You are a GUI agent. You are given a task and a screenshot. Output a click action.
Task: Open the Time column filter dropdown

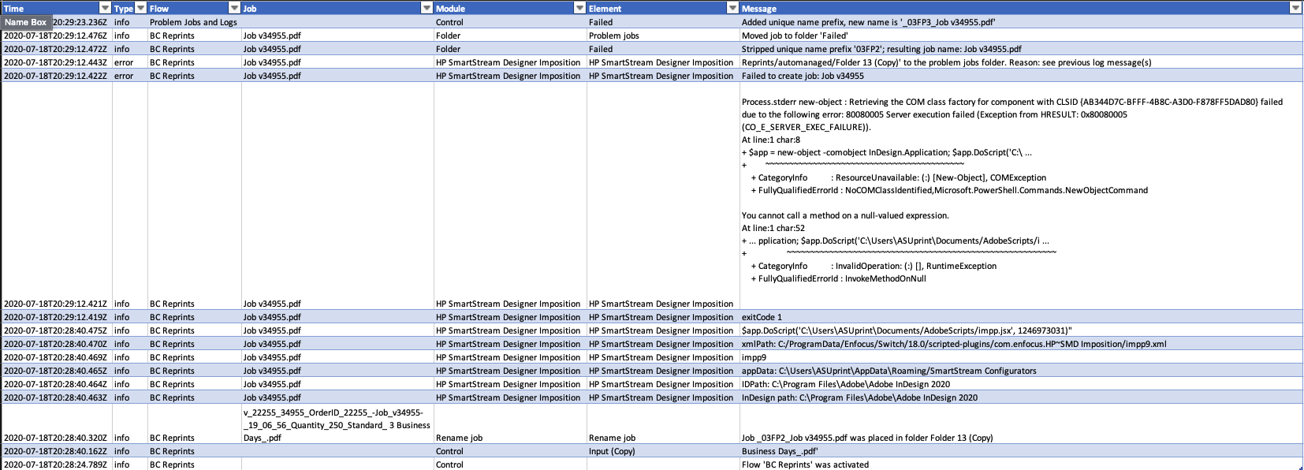coord(104,8)
